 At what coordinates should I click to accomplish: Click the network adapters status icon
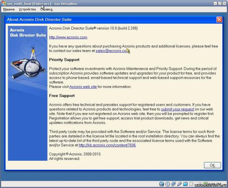(173, 184)
